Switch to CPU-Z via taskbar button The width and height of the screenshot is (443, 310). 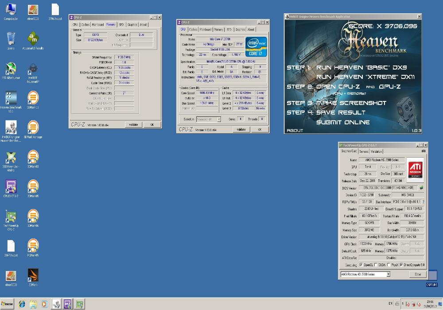(x=68, y=304)
